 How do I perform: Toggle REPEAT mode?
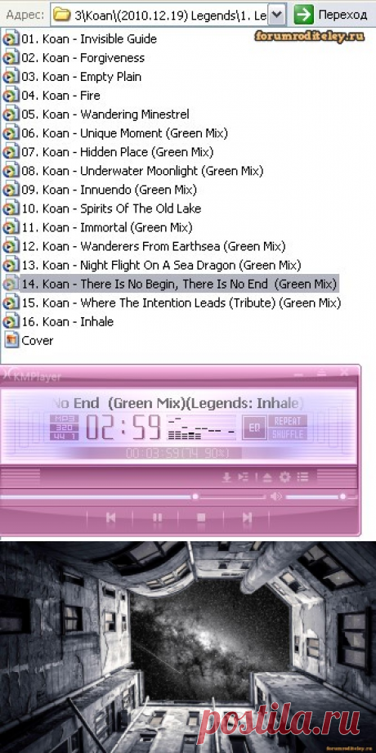pos(287,421)
